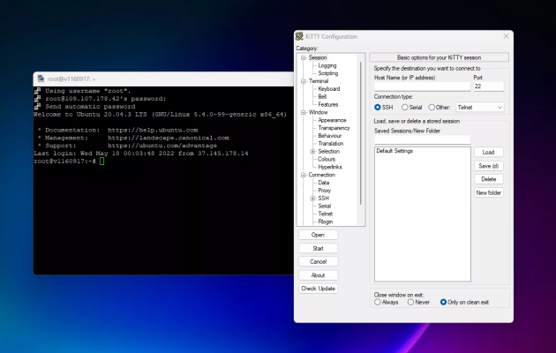Close the KiTTY Configuration dialog
Viewport: 556px width, 353px height.
tap(506, 36)
